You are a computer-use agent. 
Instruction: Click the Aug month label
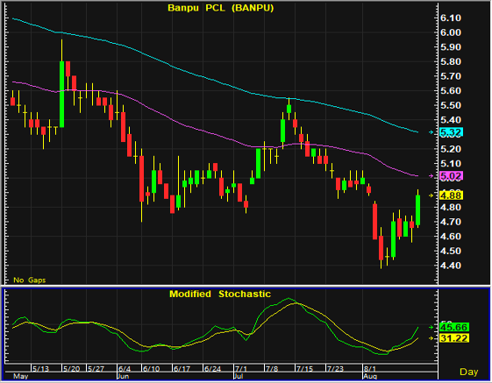tap(369, 376)
